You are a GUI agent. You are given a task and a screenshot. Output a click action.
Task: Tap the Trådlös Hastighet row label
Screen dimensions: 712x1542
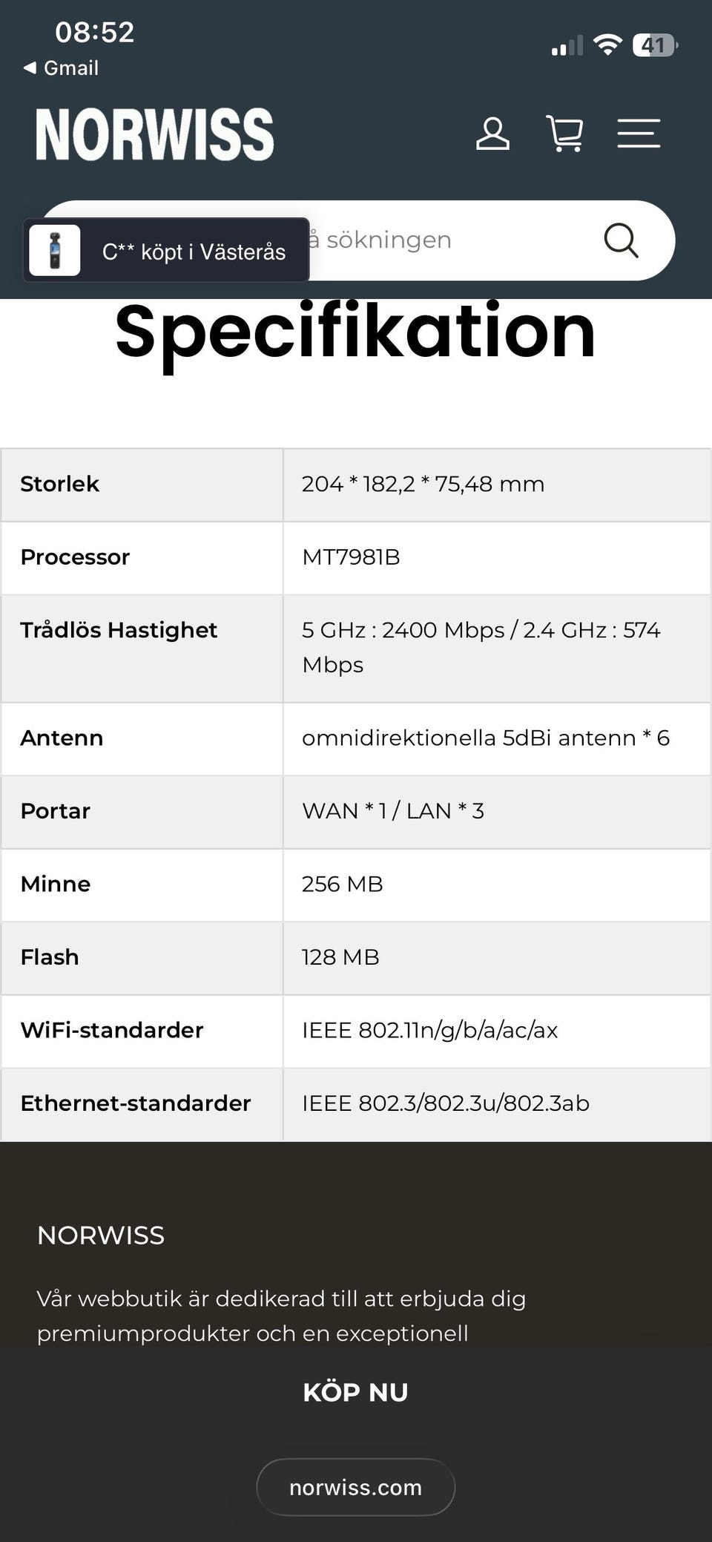click(x=119, y=630)
